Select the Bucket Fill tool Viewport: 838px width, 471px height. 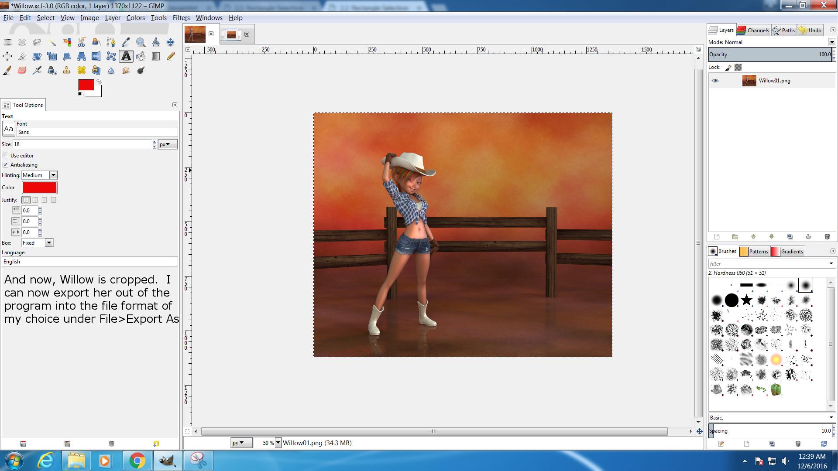point(141,56)
